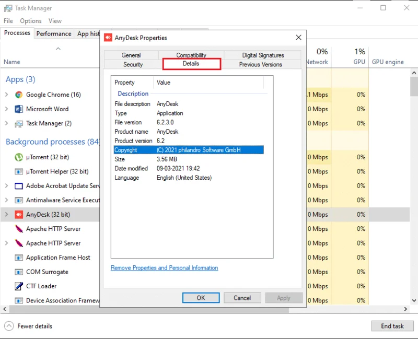Sort processes by the Name column header

coord(12,62)
